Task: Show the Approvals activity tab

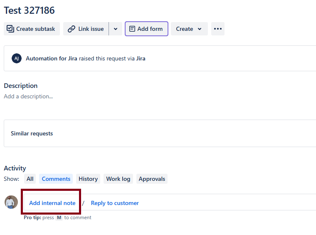Action: point(152,179)
